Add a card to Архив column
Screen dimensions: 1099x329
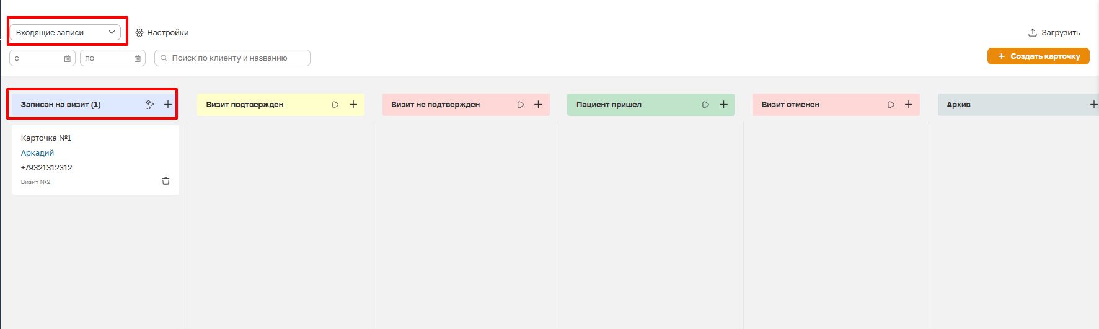point(1093,105)
